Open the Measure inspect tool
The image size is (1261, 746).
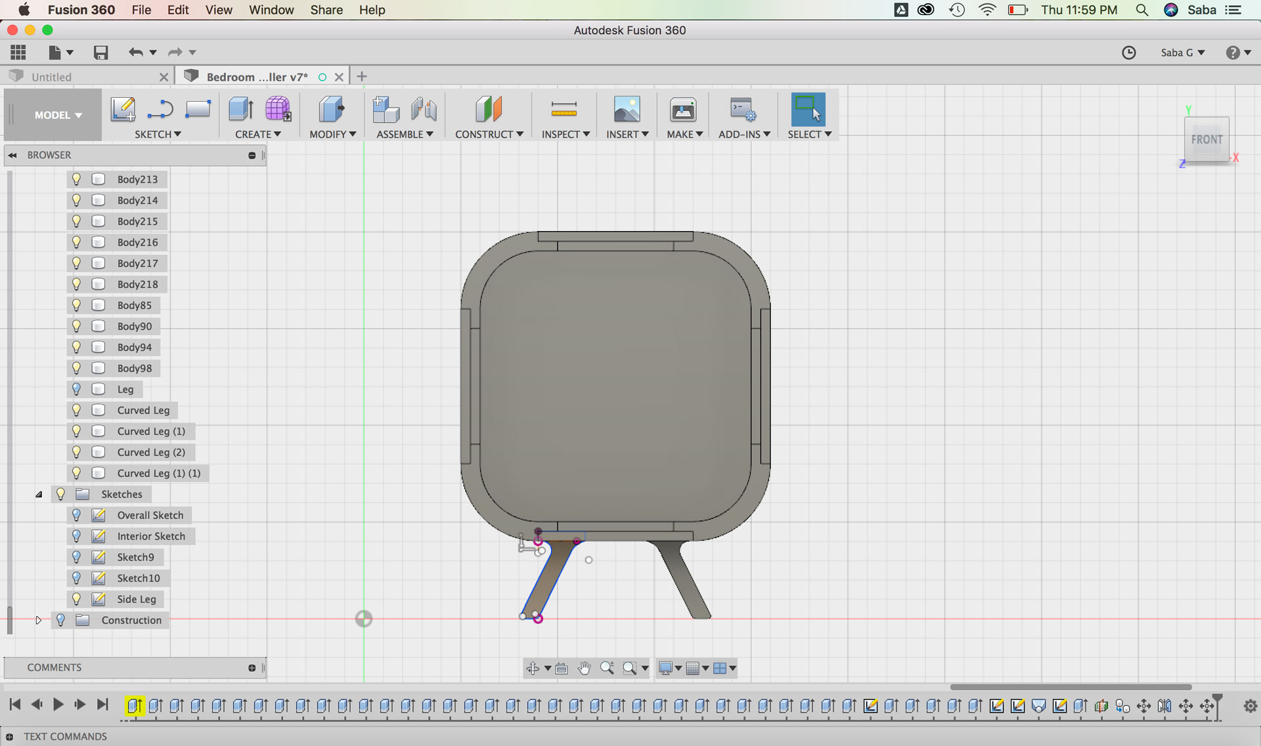coord(564,109)
